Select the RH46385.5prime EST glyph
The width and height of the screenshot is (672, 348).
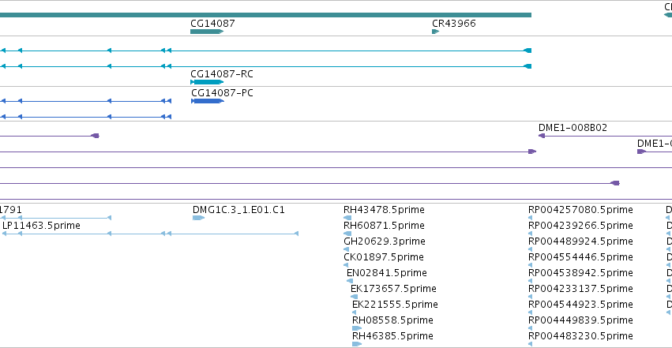point(357,344)
